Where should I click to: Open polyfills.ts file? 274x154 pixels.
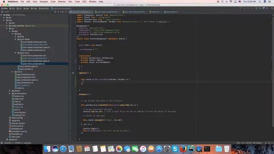point(17,104)
